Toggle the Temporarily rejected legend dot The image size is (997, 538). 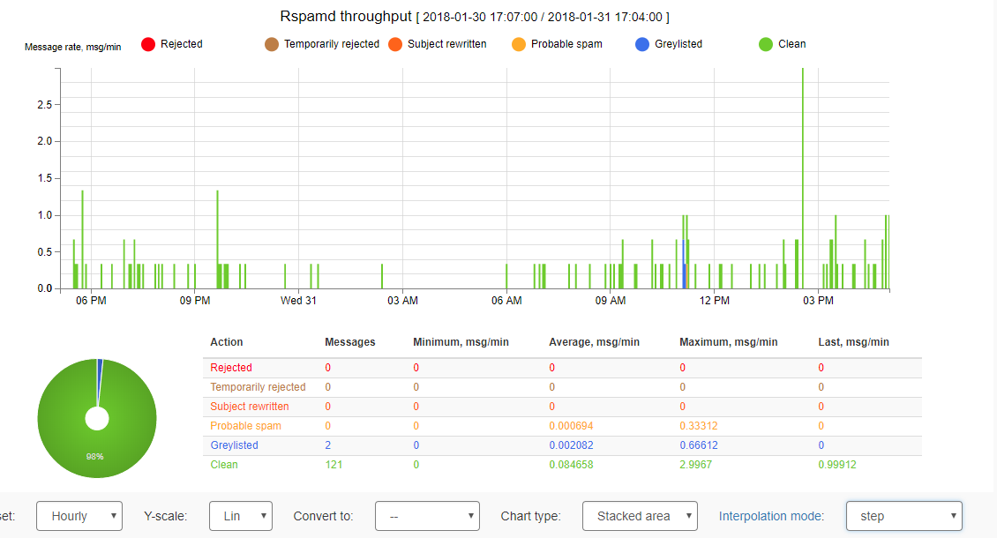[x=272, y=44]
